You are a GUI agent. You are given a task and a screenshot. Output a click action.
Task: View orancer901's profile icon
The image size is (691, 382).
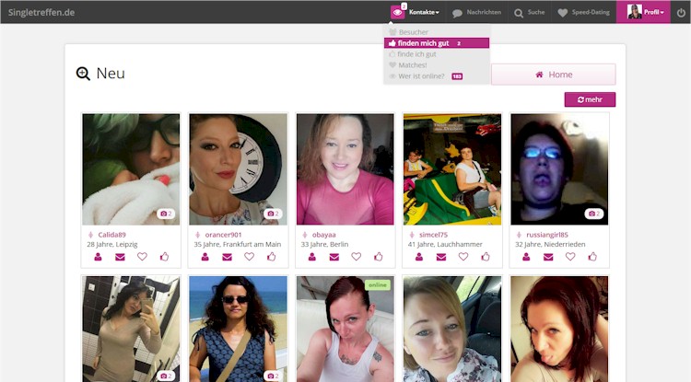tap(205, 257)
